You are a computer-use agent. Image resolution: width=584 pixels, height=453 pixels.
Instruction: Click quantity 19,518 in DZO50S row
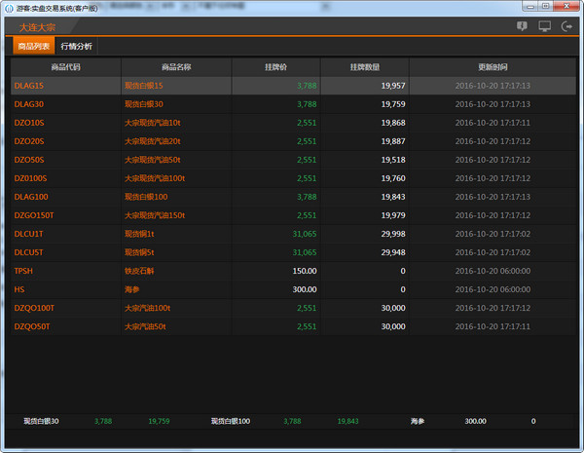point(393,160)
